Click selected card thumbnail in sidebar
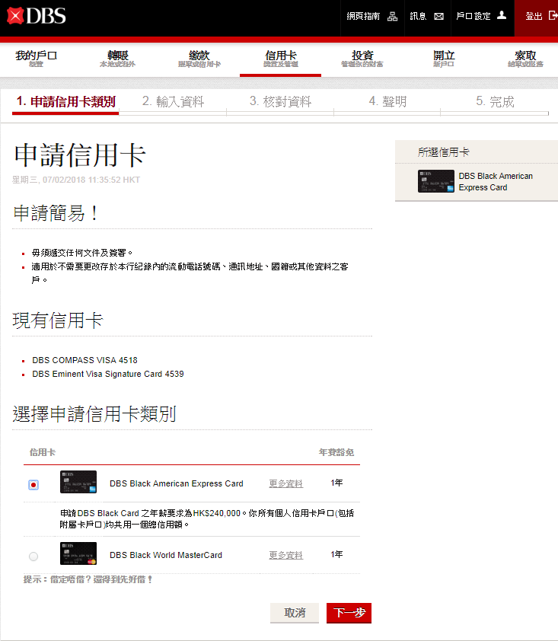 click(435, 181)
